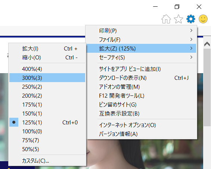Open the Home page icon
Image resolution: width=211 pixels, height=169 pixels.
click(166, 19)
